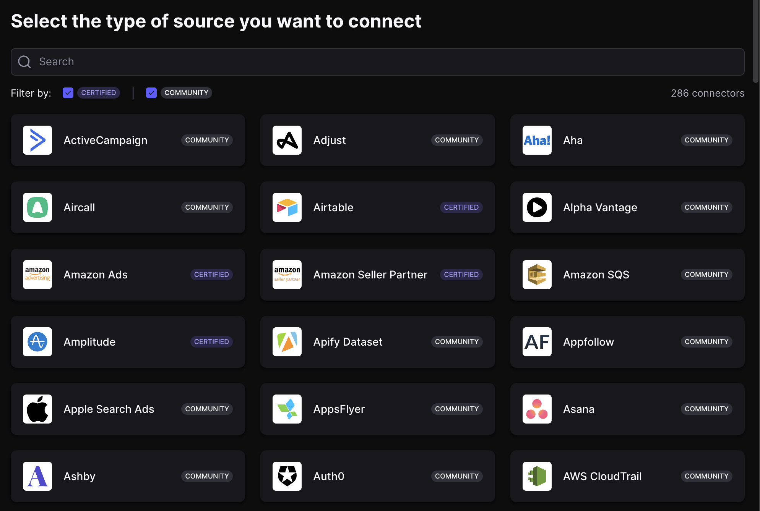Click the COMMUNITY badge on Apple Search Ads card
This screenshot has width=760, height=511.
pyautogui.click(x=207, y=409)
